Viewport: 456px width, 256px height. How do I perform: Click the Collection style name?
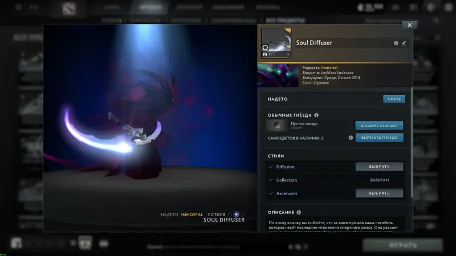click(287, 180)
